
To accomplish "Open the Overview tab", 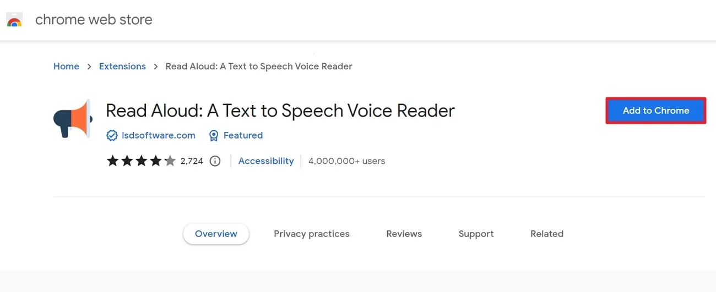I will (x=216, y=234).
